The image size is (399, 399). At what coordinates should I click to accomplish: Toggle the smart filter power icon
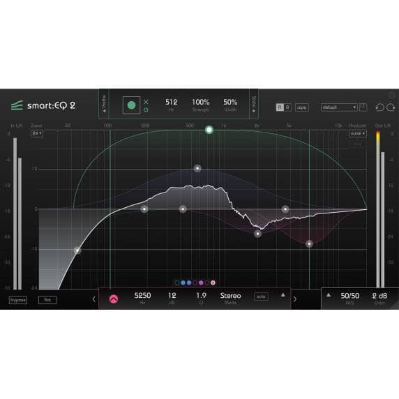pos(146,110)
